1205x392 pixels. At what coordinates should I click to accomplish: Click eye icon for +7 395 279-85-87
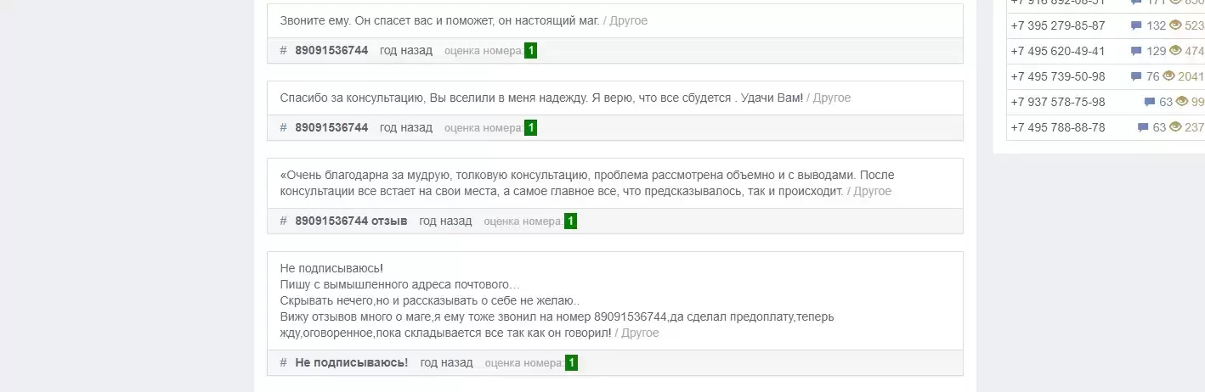pos(1175,25)
